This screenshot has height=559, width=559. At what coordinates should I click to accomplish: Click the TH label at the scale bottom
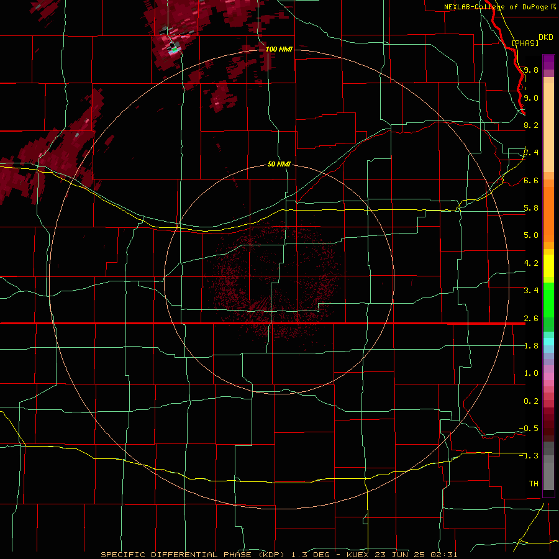pyautogui.click(x=534, y=484)
